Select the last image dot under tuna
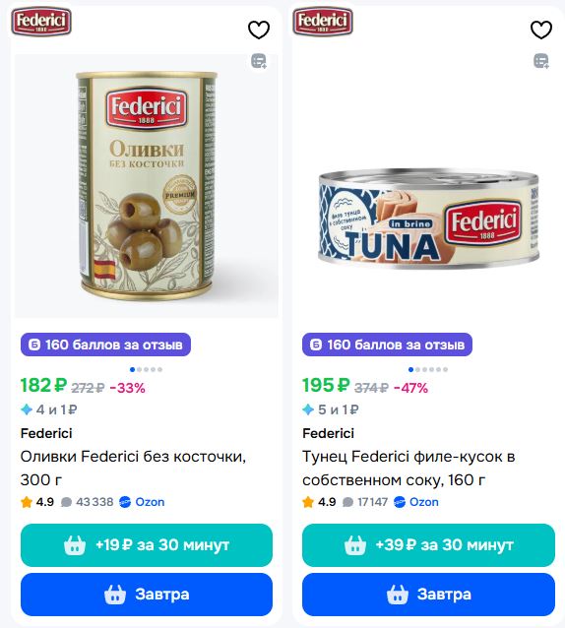This screenshot has height=628, width=565. pos(446,369)
